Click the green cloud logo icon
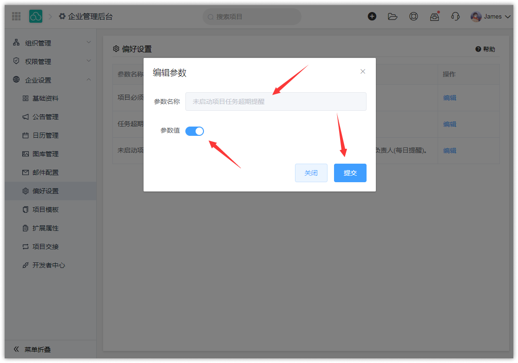The width and height of the screenshot is (518, 363). click(36, 16)
